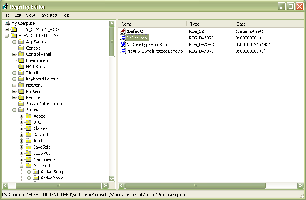Viewport: 306px width, 200px height.
Task: Click the Active Setup folder icon
Action: (36, 172)
